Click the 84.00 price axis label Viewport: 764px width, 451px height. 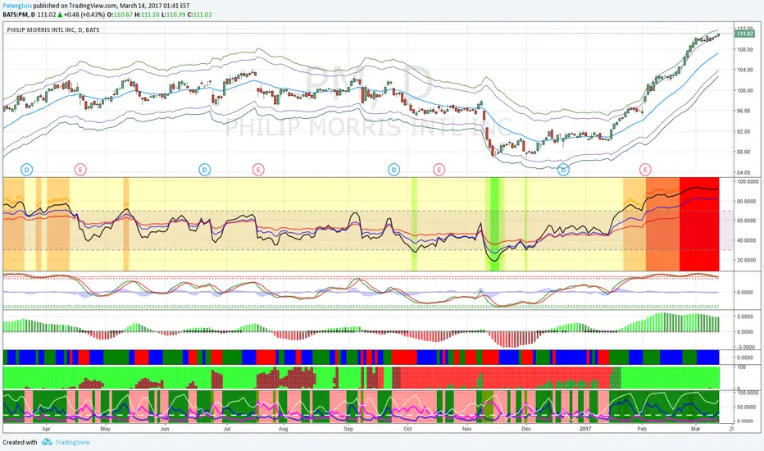click(x=744, y=172)
